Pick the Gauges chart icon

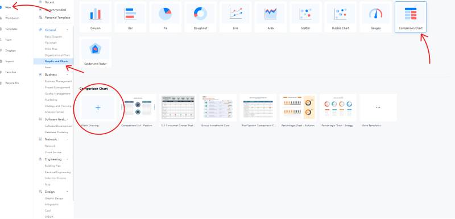pyautogui.click(x=375, y=14)
